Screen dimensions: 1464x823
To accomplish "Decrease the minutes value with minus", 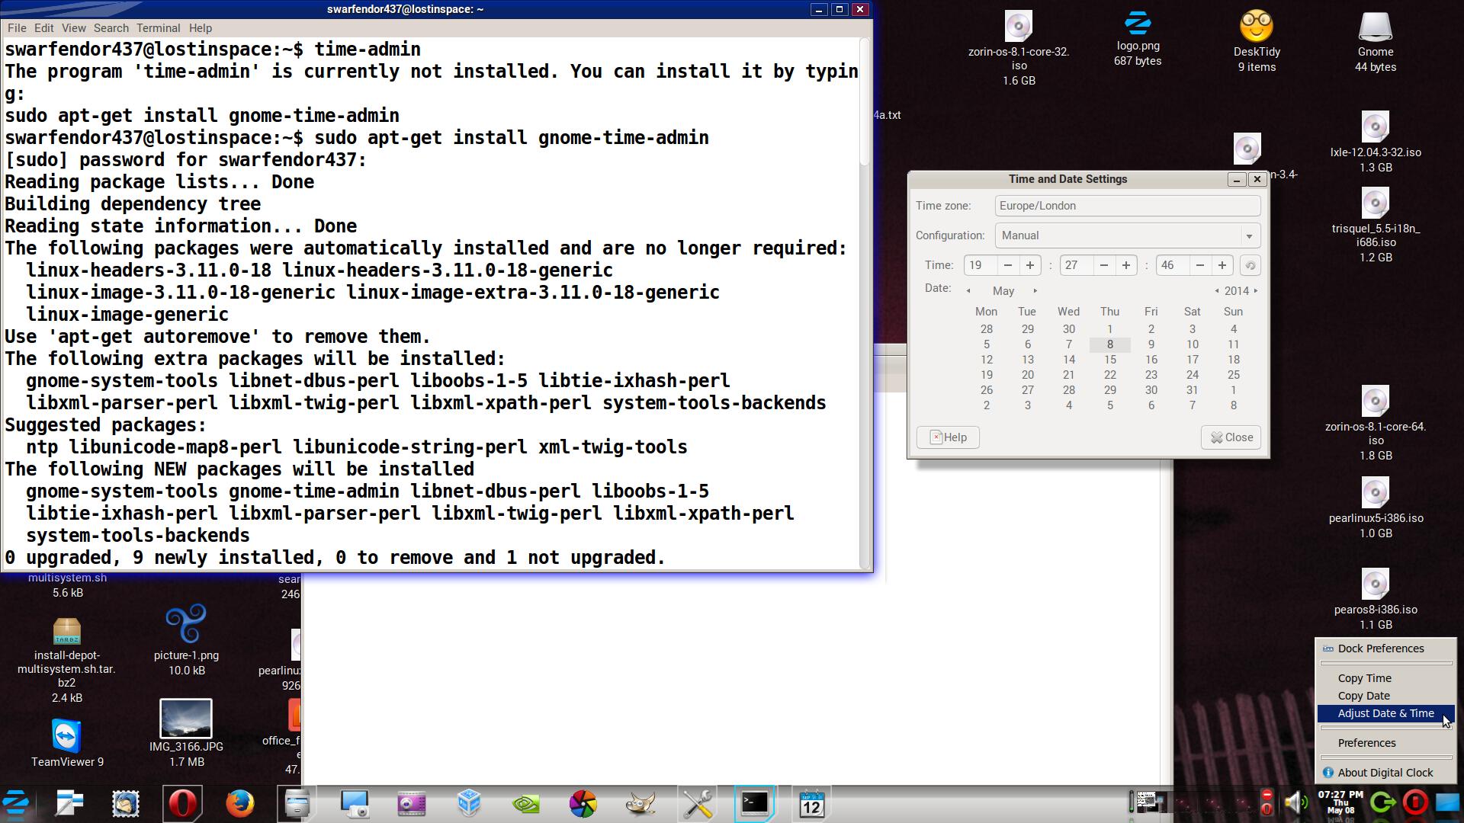I will 1103,265.
